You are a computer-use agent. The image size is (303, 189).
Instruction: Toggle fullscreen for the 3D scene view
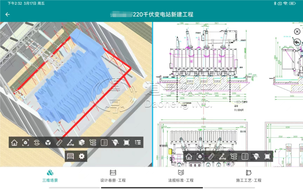click(x=127, y=143)
